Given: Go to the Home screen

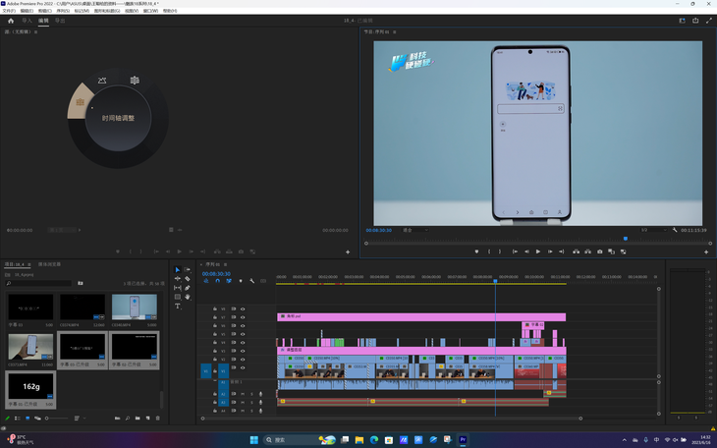Looking at the screenshot, I should pos(11,21).
